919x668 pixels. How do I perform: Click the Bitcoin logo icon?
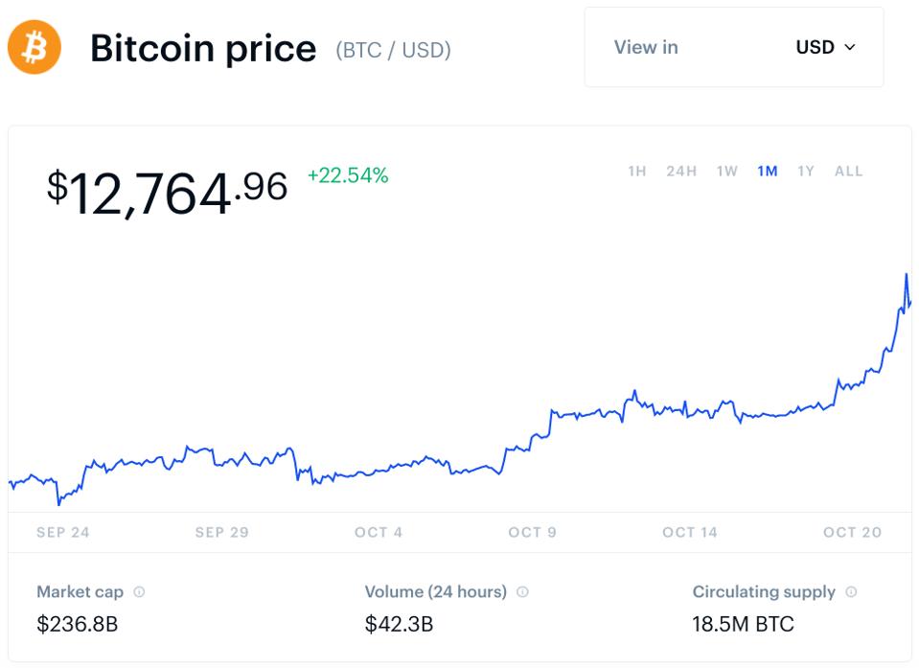pos(34,47)
